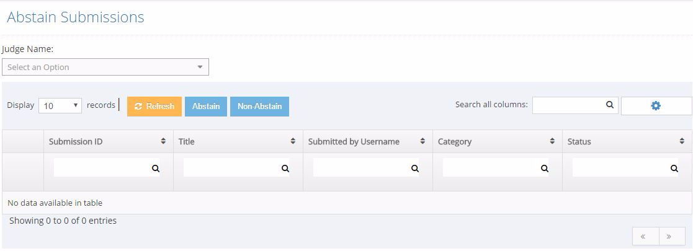
Task: Click the Status filter search icon
Action: [x=674, y=168]
